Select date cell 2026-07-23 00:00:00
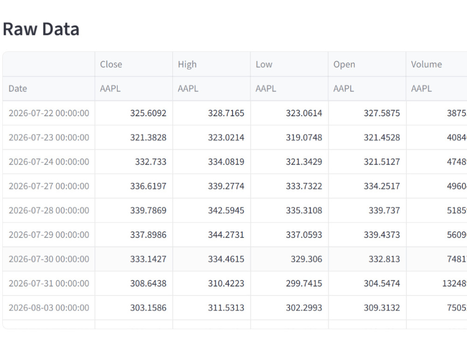 49,138
